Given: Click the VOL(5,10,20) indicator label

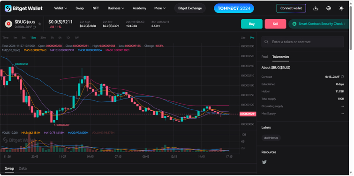Looking at the screenshot, I should [10, 133].
